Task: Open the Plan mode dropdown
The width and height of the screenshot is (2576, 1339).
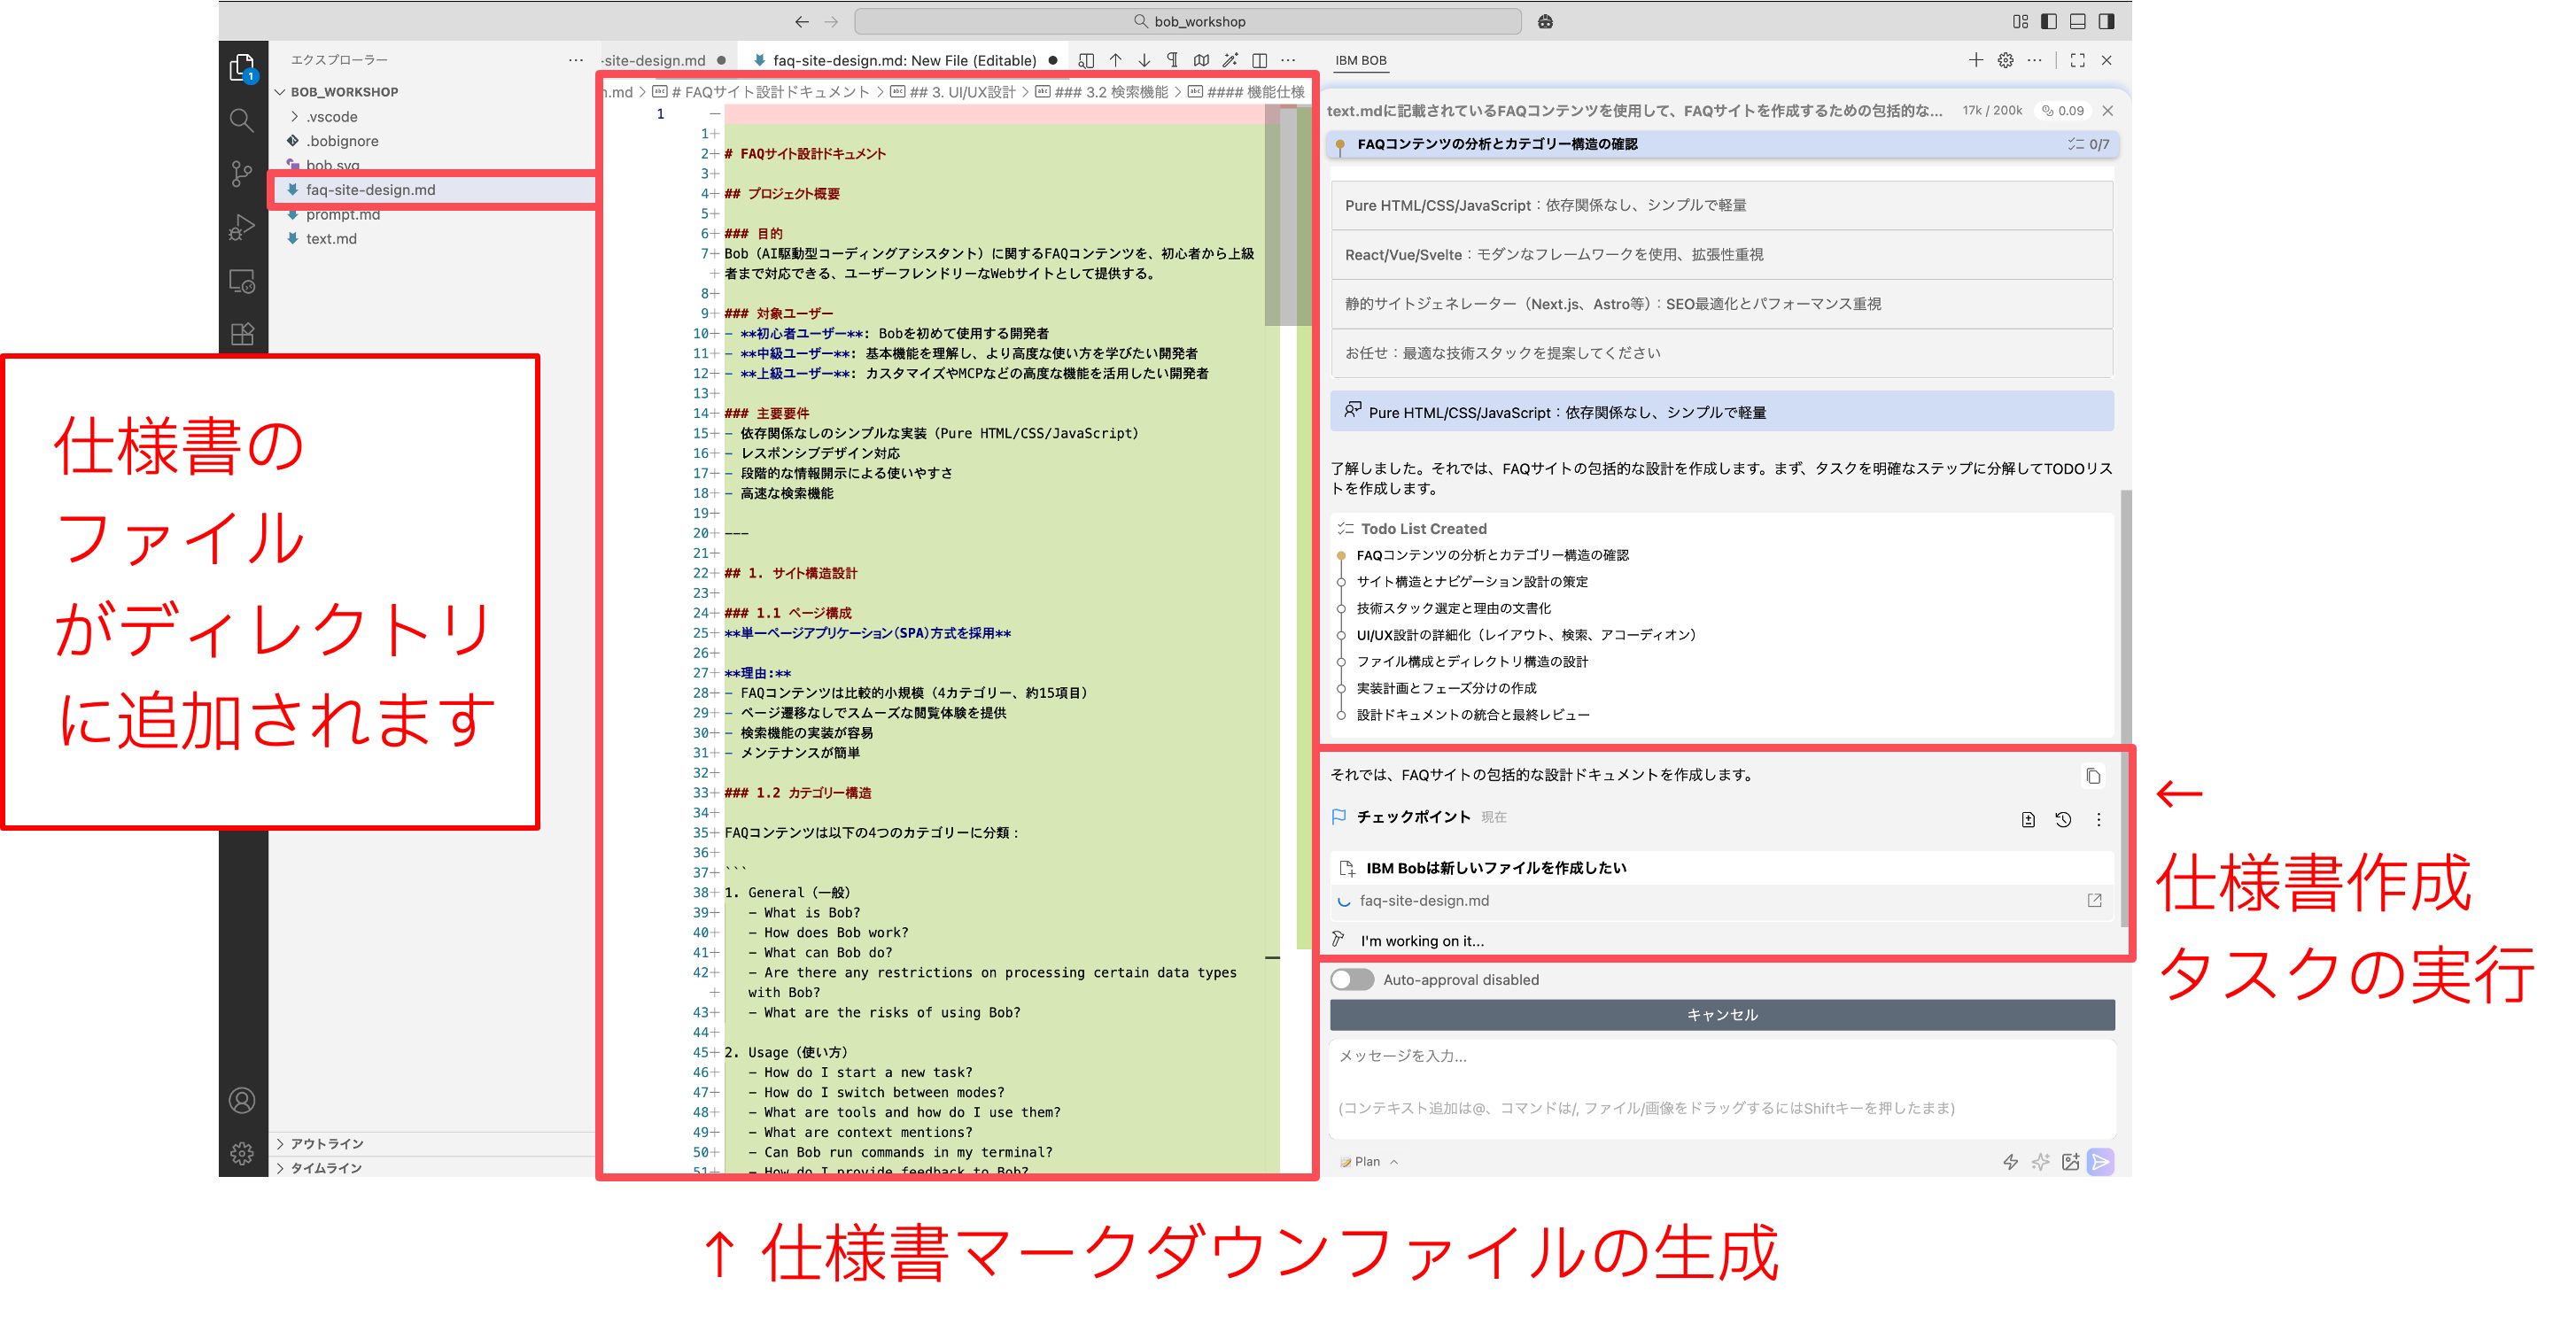Action: [1368, 1161]
